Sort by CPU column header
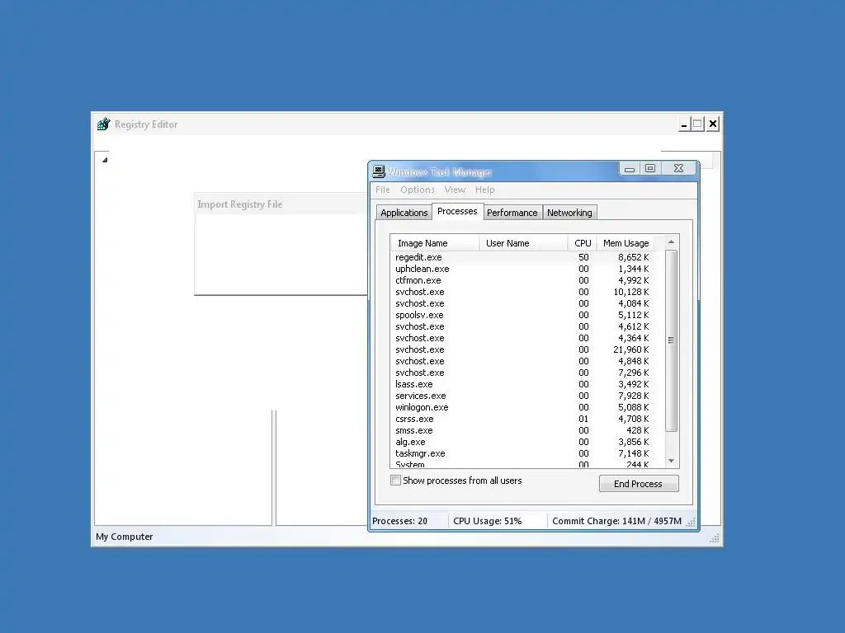This screenshot has height=633, width=845. click(x=583, y=243)
